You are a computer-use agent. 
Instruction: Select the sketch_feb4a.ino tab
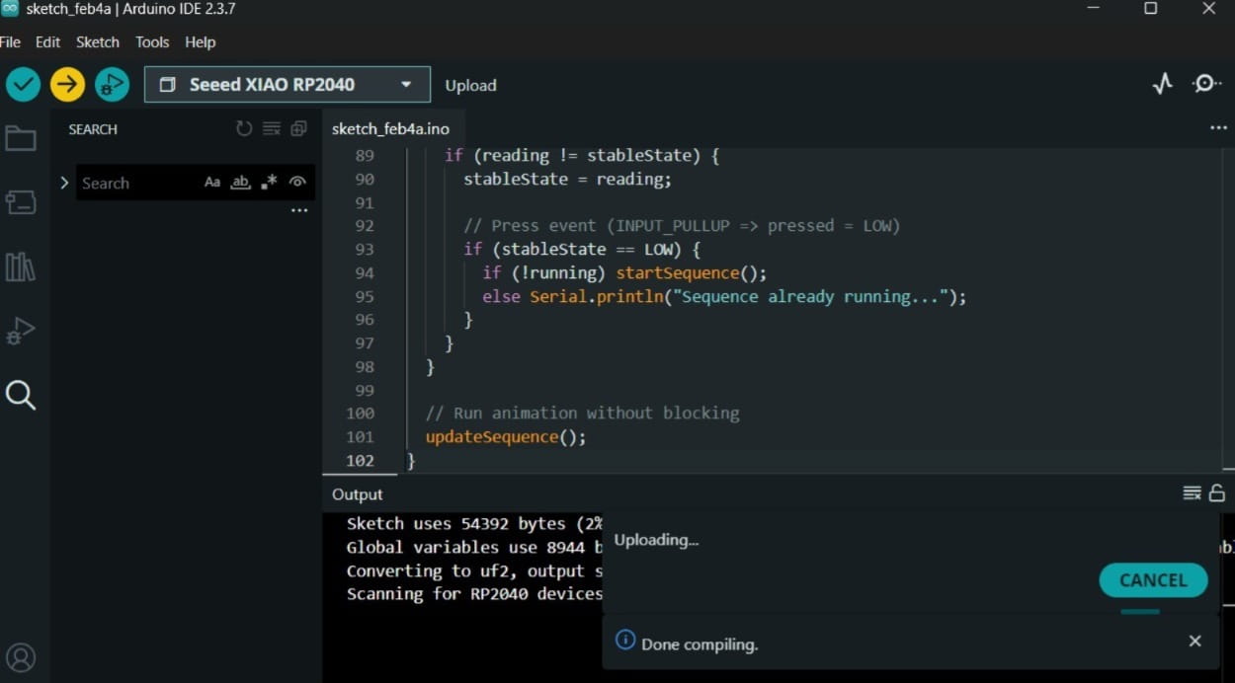tap(390, 129)
